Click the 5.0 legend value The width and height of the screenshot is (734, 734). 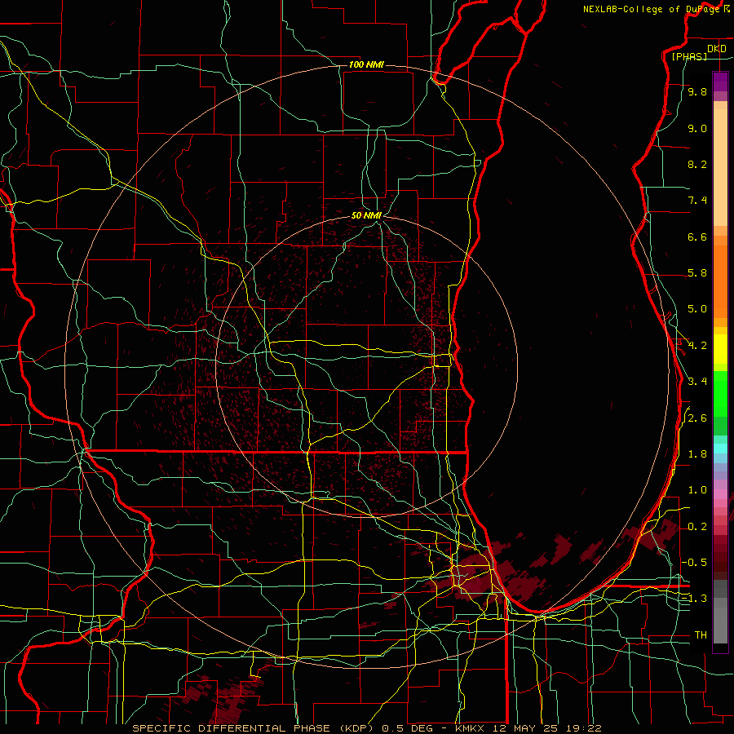697,309
